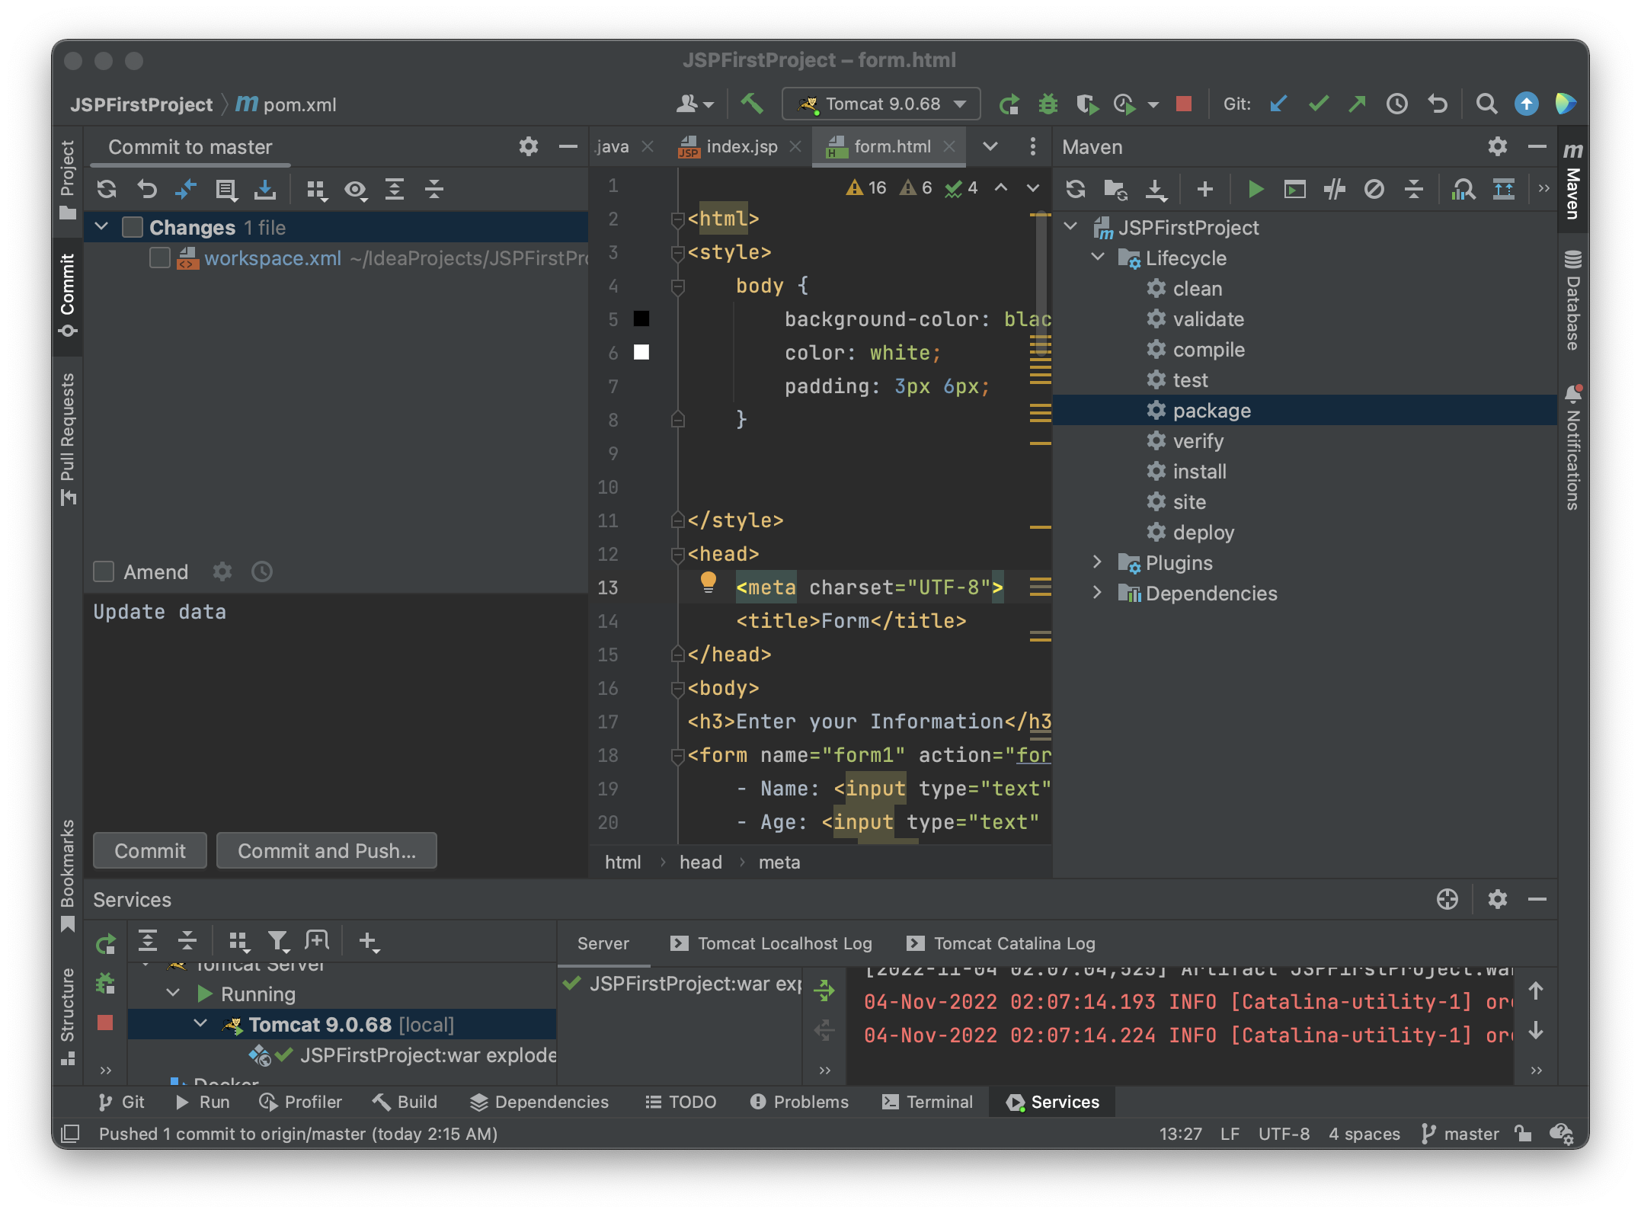
Task: Collapse the Changes tree node
Action: pyautogui.click(x=101, y=226)
